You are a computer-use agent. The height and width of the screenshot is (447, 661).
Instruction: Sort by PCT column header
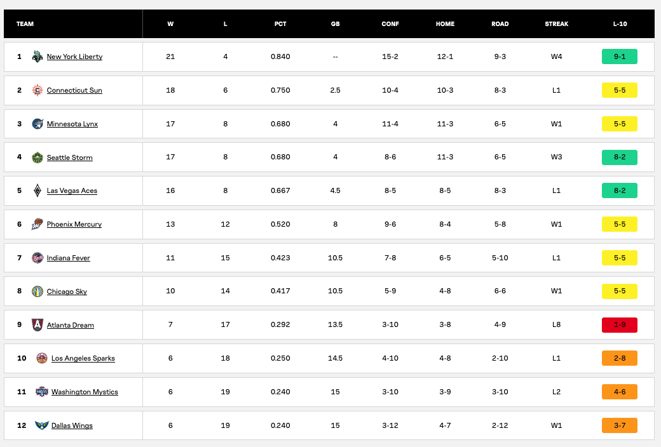click(x=280, y=24)
